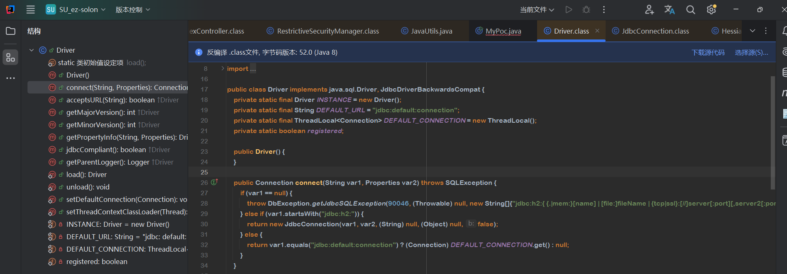Click the "registered" field on line 21

coord(325,131)
